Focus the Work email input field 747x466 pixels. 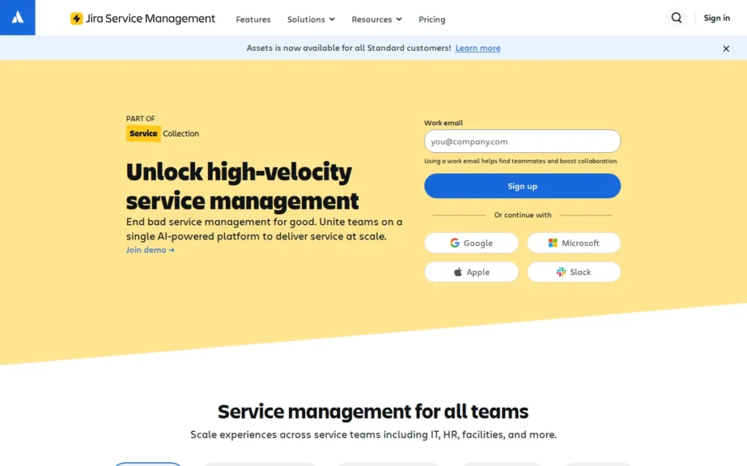coord(522,141)
